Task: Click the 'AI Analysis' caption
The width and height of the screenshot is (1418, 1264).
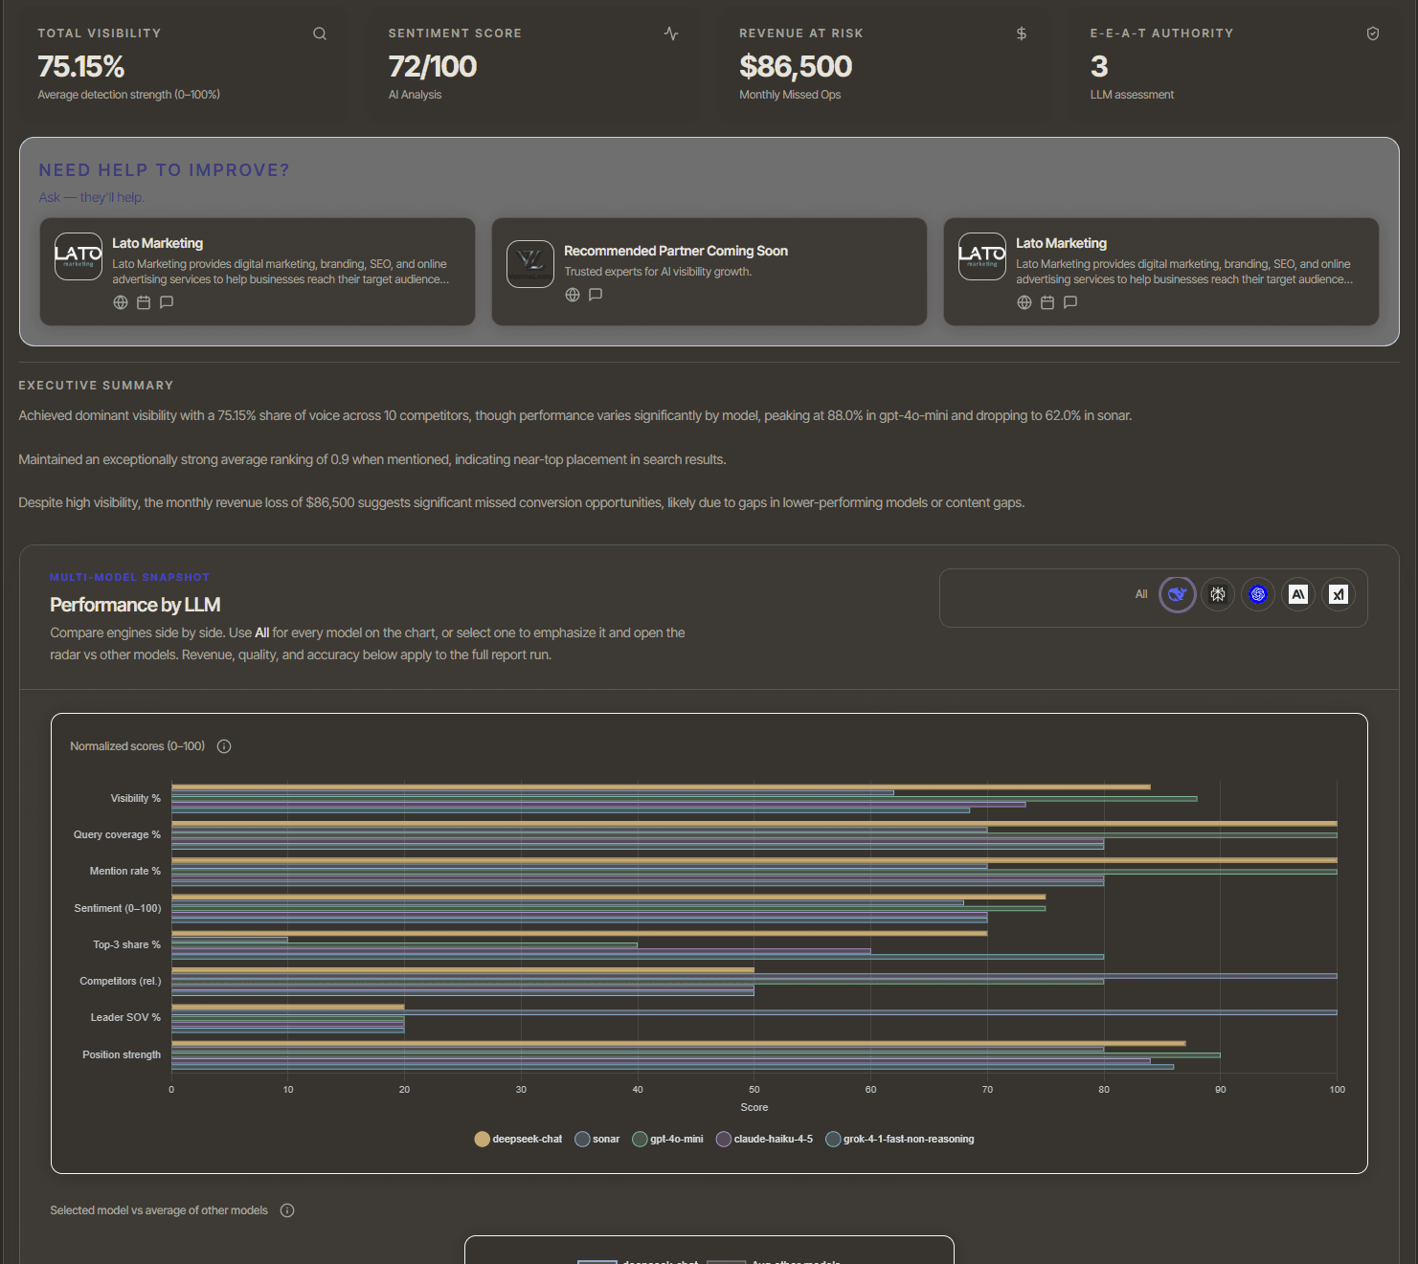Action: (415, 95)
